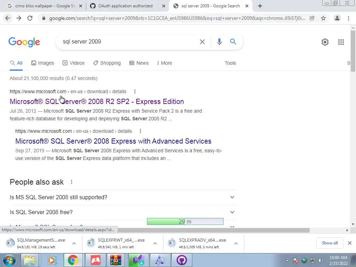
Task: Go back using the browser back arrow
Action: pyautogui.click(x=8, y=18)
